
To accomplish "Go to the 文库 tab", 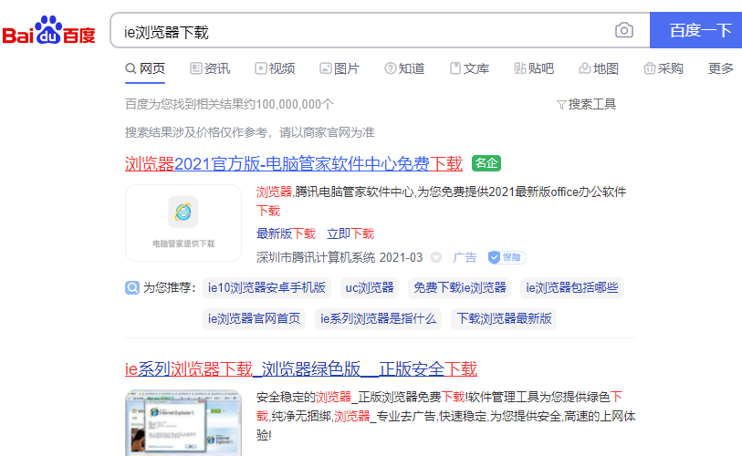I will (x=469, y=68).
